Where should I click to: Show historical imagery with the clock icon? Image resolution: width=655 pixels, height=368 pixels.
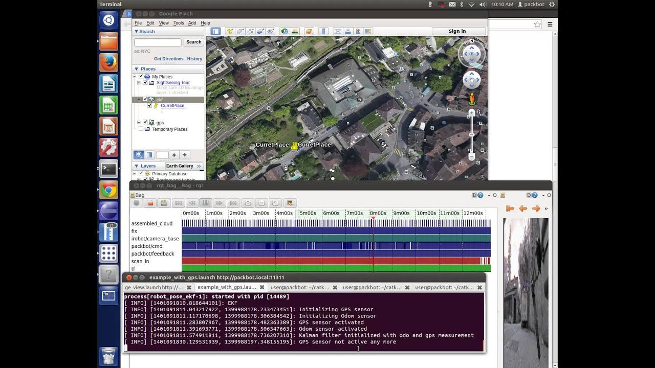coord(285,31)
